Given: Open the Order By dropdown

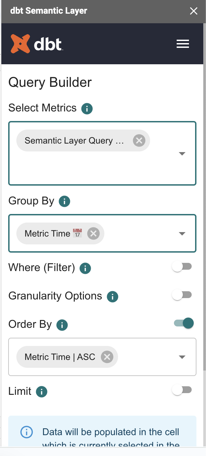Looking at the screenshot, I should pyautogui.click(x=182, y=357).
